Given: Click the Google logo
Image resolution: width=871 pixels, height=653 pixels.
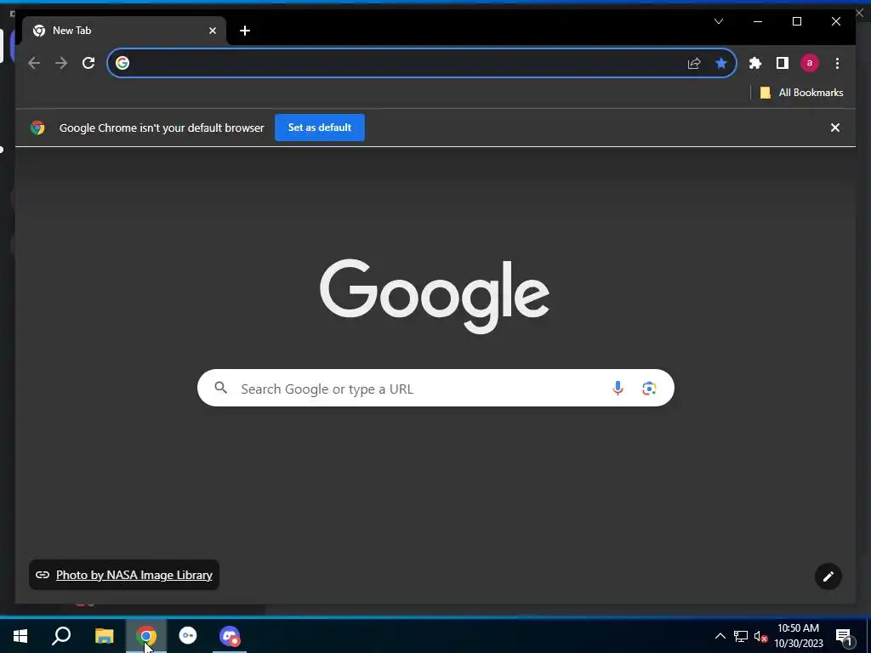Looking at the screenshot, I should tap(435, 296).
